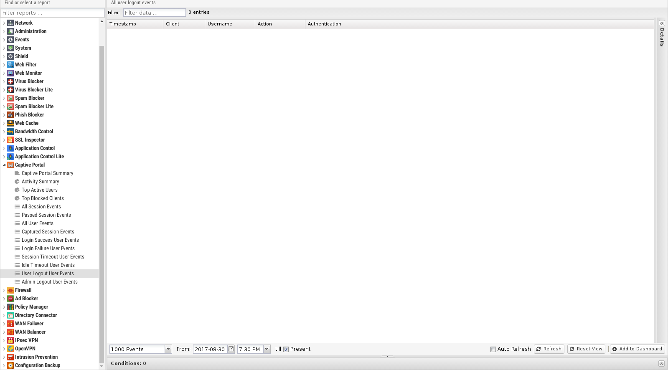Click the Web Cache icon
Screen dimensions: 668x370
[10, 123]
